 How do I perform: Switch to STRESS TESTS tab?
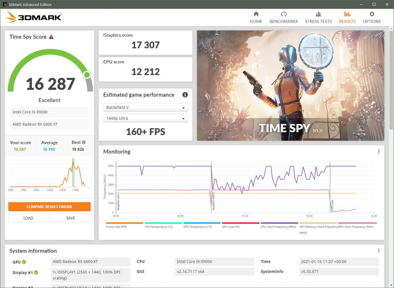318,17
